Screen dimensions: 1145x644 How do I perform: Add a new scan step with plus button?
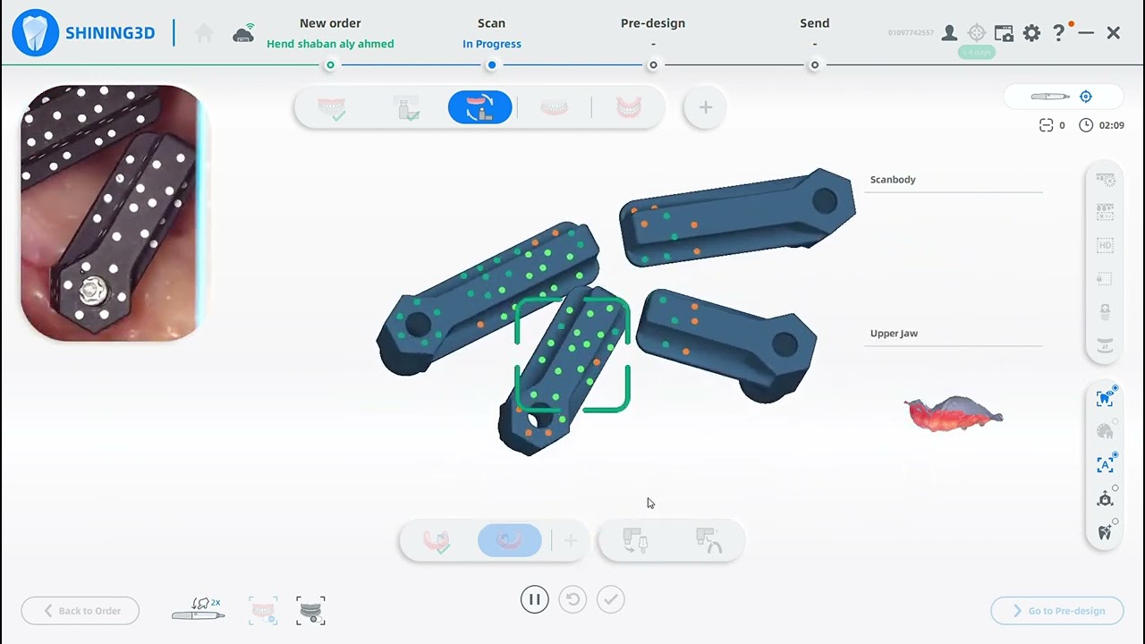705,107
